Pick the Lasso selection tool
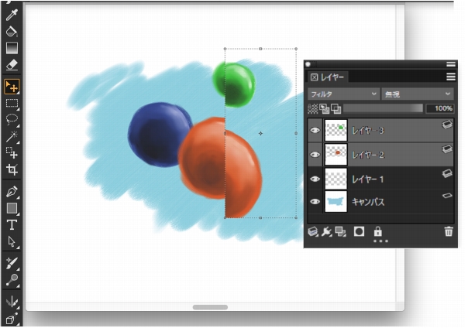The height and width of the screenshot is (328, 468). point(12,119)
